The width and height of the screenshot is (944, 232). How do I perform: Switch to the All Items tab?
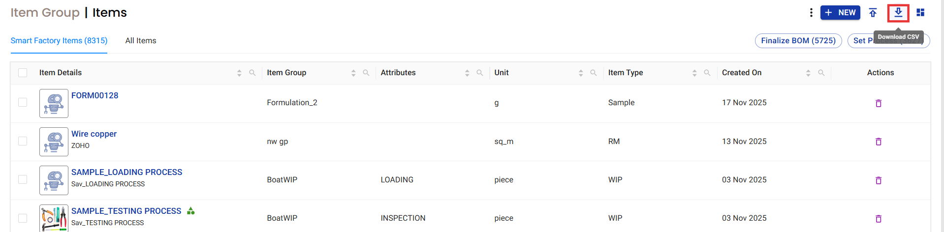pos(141,41)
